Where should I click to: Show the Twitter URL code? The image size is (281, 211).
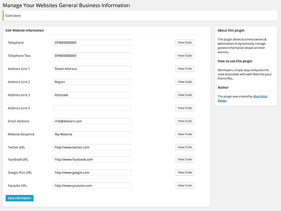pyautogui.click(x=185, y=147)
